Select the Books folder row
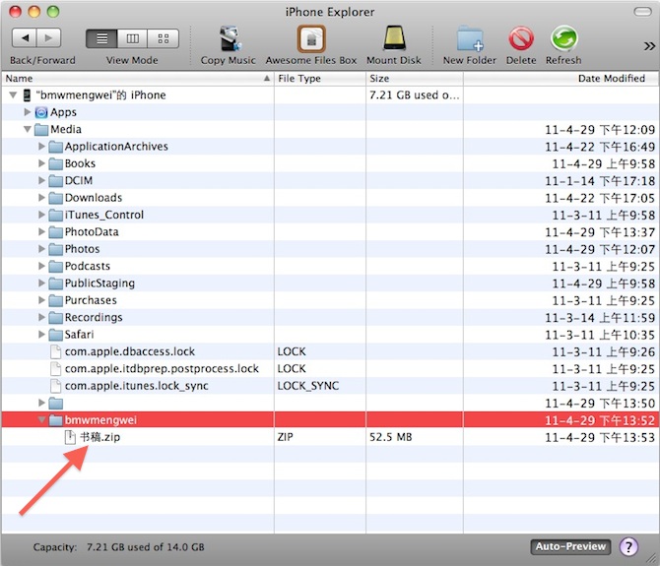 click(x=330, y=163)
